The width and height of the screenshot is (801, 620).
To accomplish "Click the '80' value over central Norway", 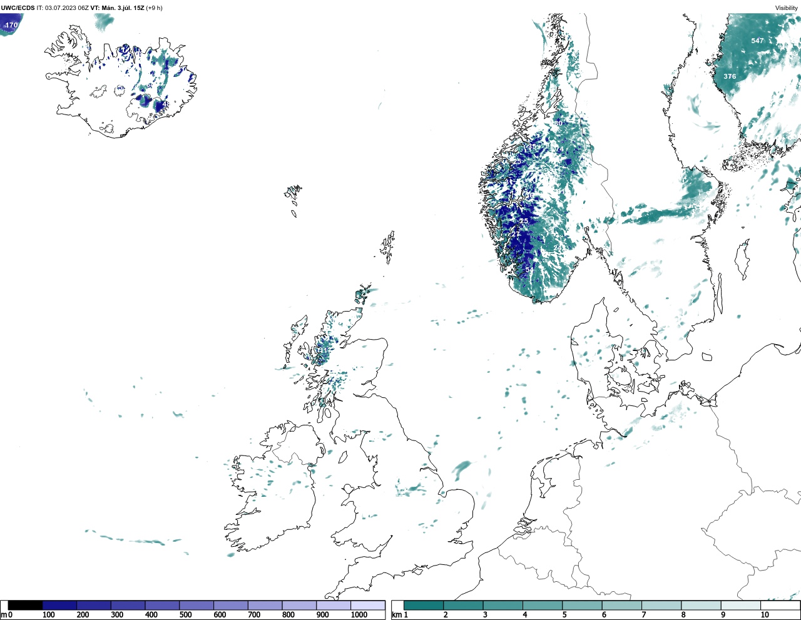I will (x=558, y=123).
